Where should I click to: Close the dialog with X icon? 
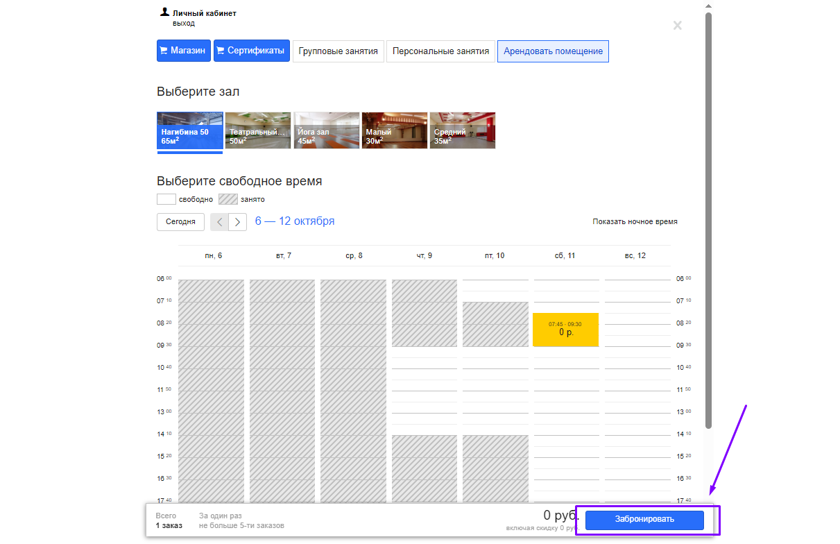tap(677, 26)
